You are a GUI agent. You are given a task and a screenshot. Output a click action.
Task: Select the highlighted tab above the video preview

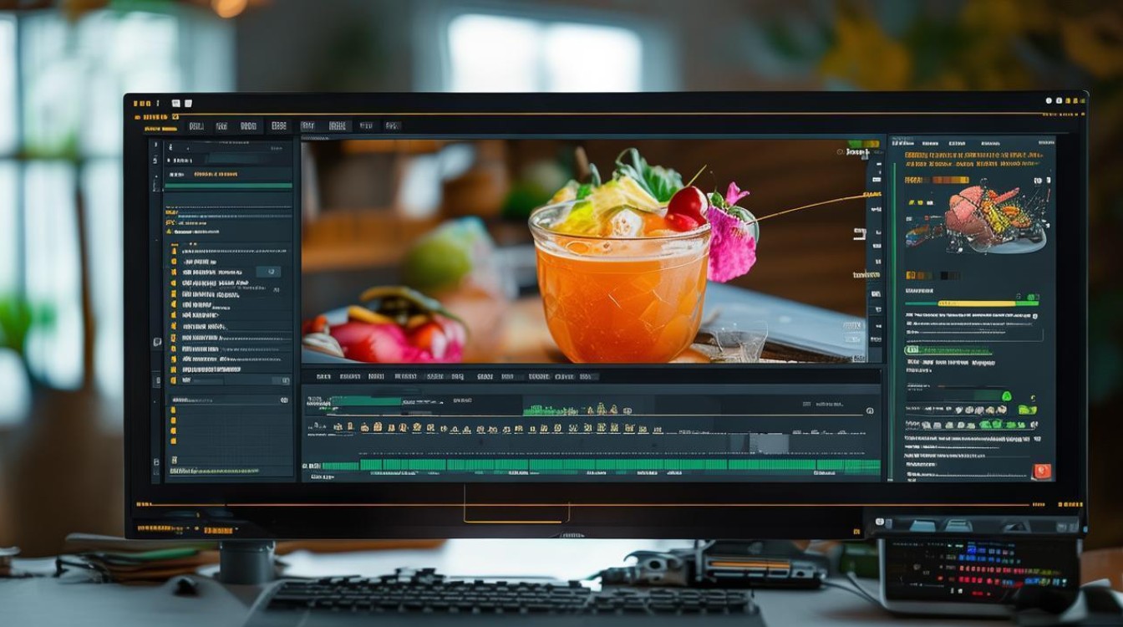(x=279, y=126)
